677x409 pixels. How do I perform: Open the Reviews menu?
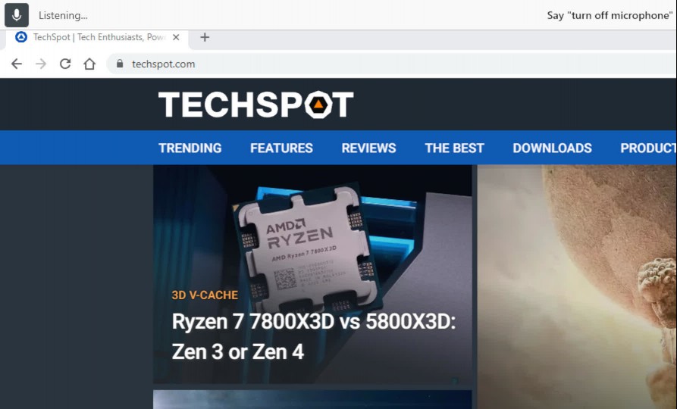coord(368,148)
